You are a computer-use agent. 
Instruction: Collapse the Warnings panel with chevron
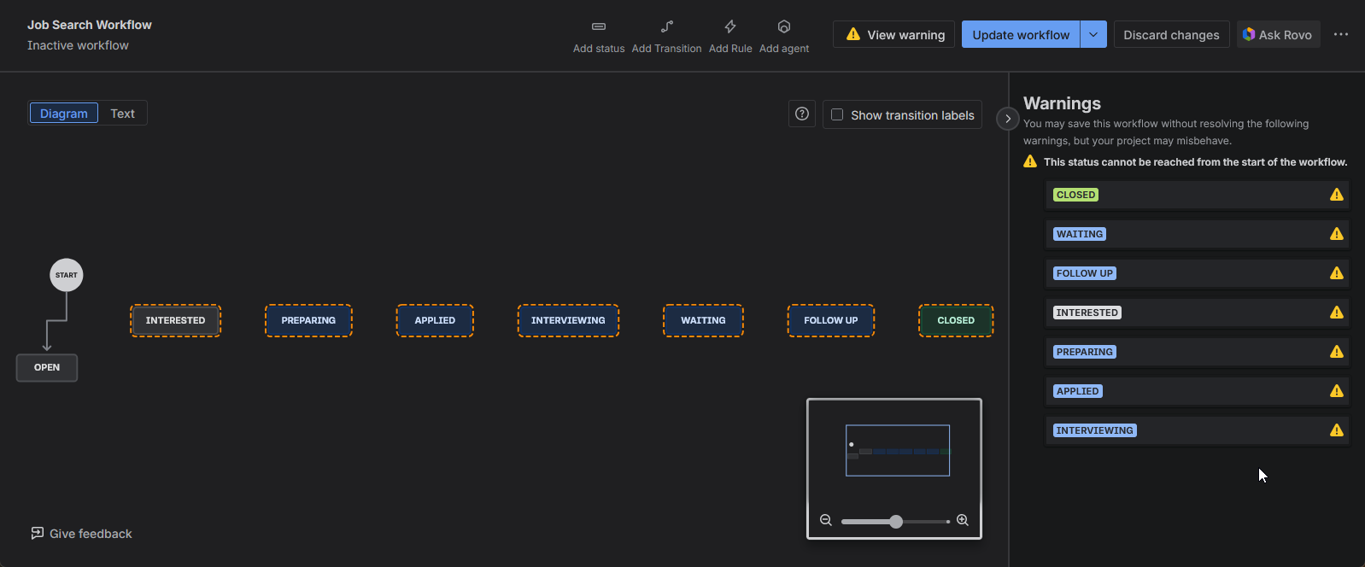(1008, 119)
